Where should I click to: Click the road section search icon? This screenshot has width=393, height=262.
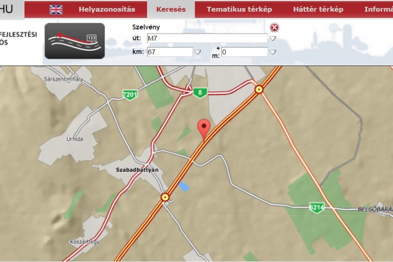coord(75,41)
